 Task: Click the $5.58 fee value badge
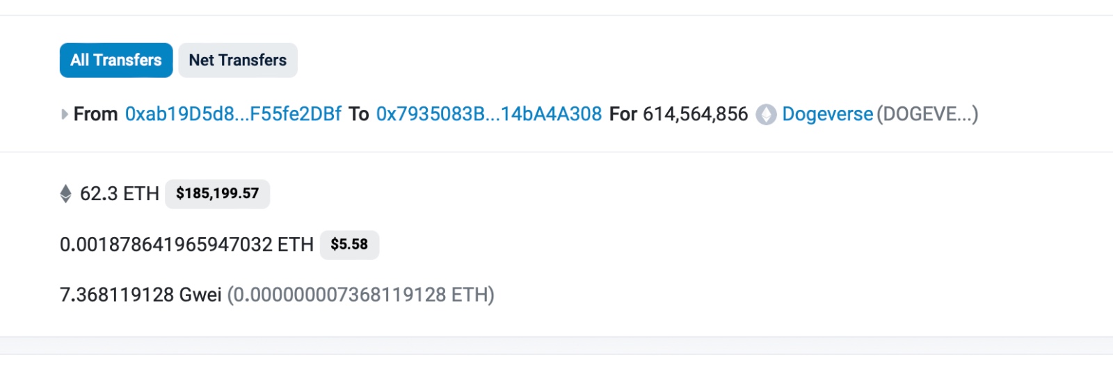349,245
